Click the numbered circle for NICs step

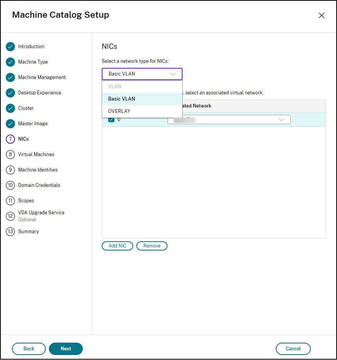point(10,139)
